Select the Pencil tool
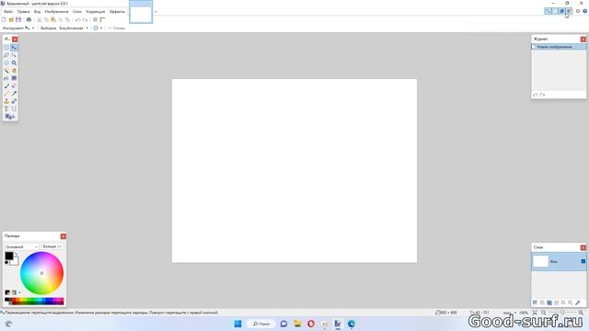Screen dimensions: 589x331 [x=6, y=94]
